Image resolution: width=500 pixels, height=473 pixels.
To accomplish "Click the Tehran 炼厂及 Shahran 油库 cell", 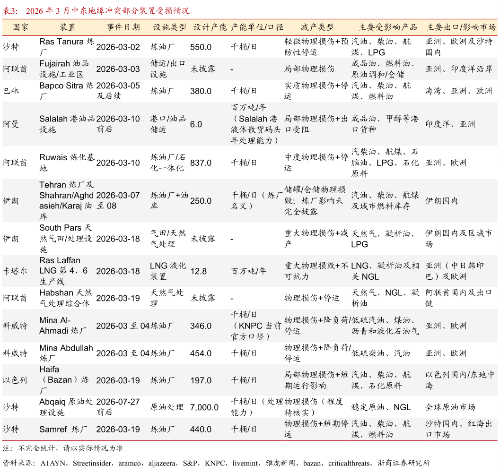I will point(66,201).
